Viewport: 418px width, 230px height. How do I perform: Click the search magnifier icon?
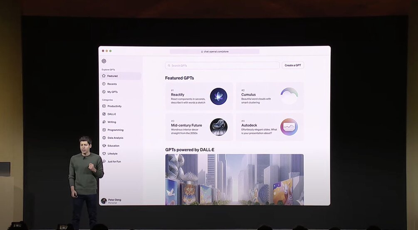pos(169,65)
